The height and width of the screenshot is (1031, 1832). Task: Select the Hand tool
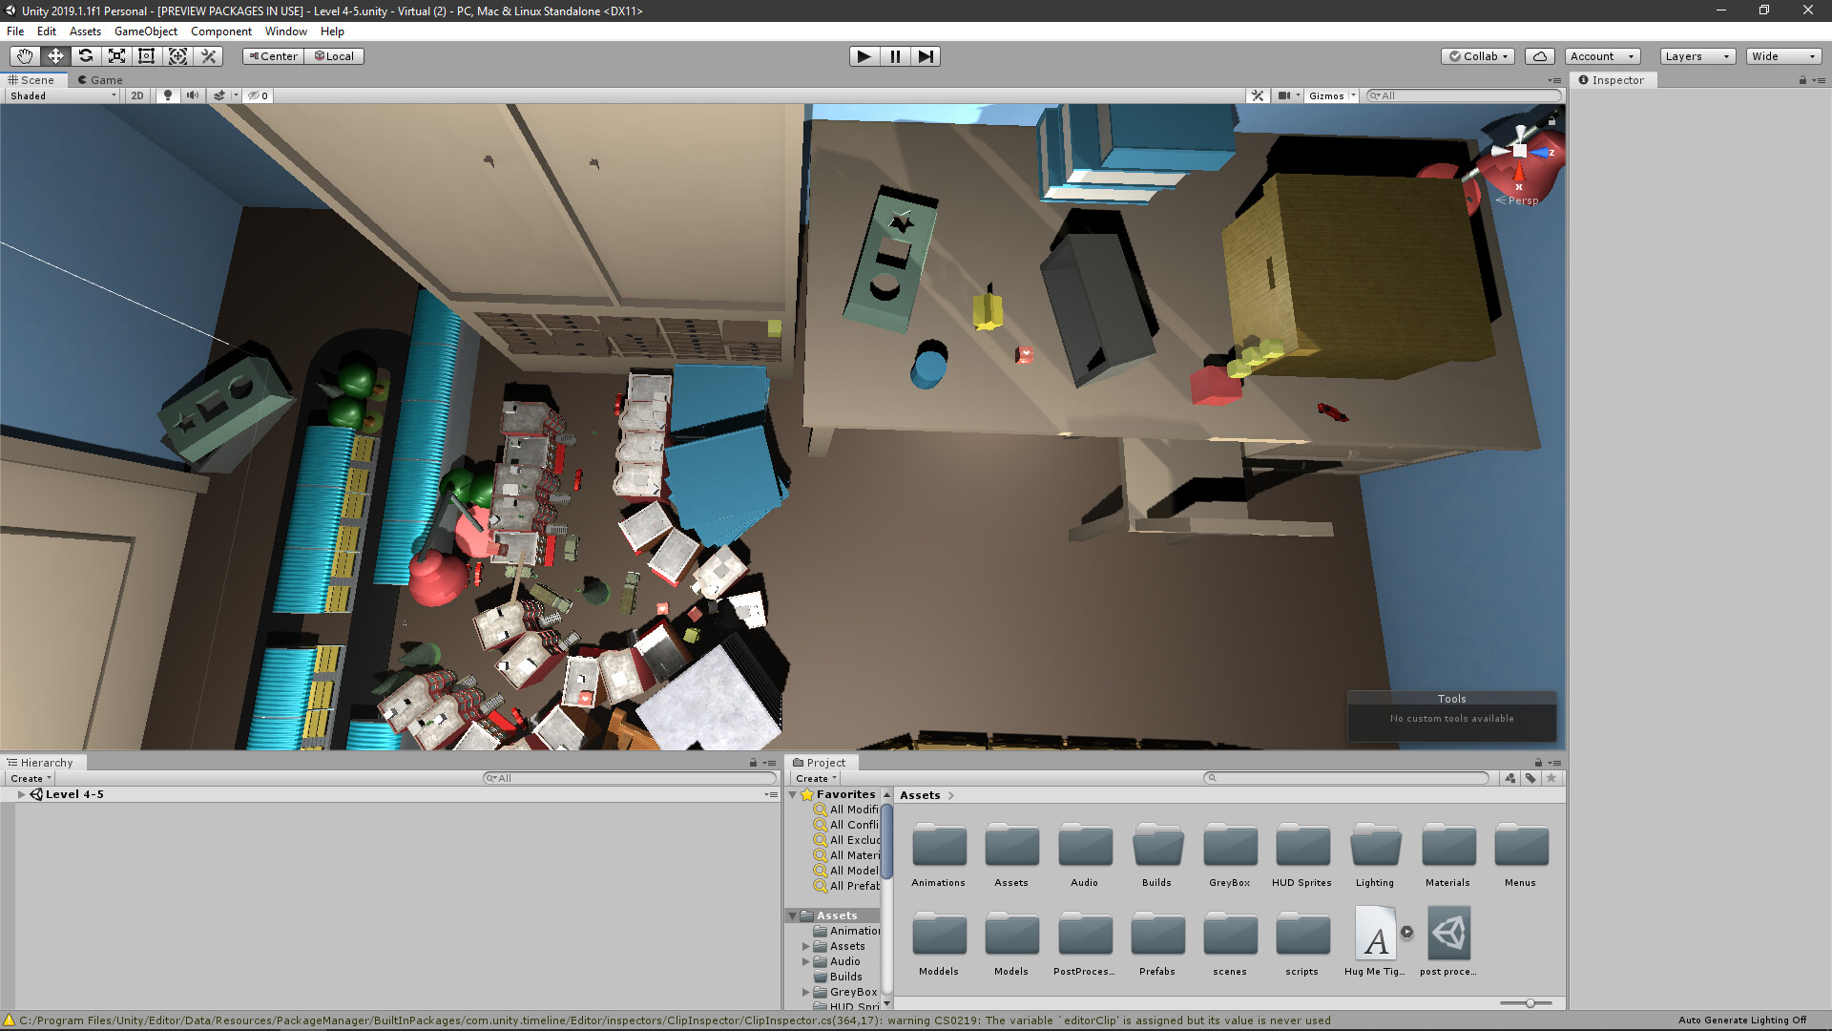point(25,56)
